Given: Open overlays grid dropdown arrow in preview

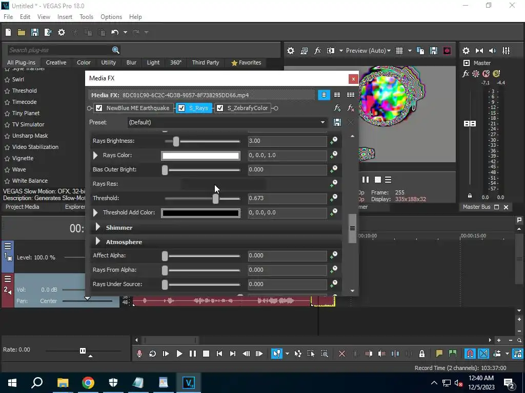Looking at the screenshot, I should 410,51.
